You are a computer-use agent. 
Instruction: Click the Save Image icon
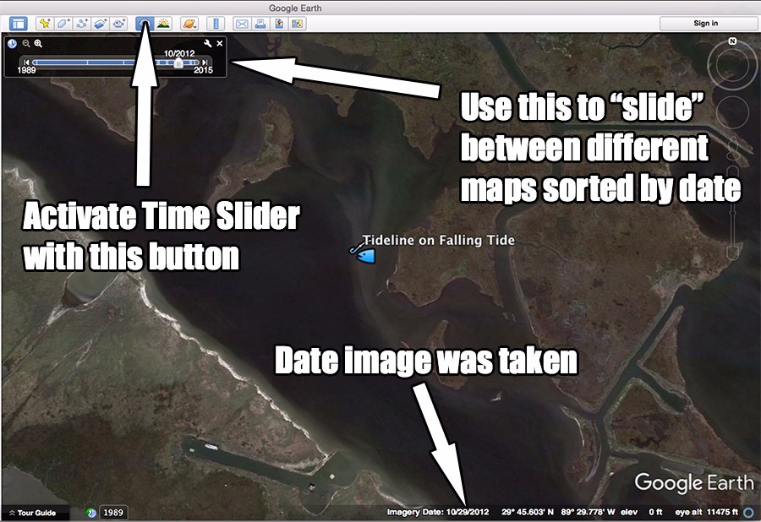point(278,24)
